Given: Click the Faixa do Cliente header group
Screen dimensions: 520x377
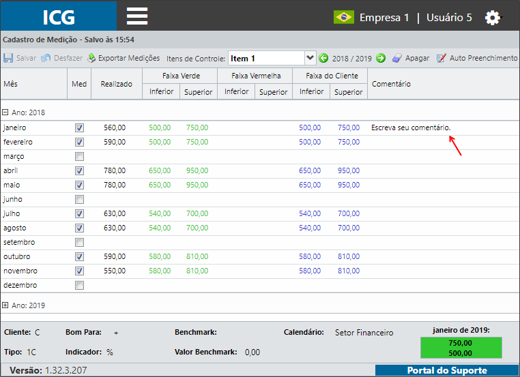Looking at the screenshot, I should click(x=332, y=76).
